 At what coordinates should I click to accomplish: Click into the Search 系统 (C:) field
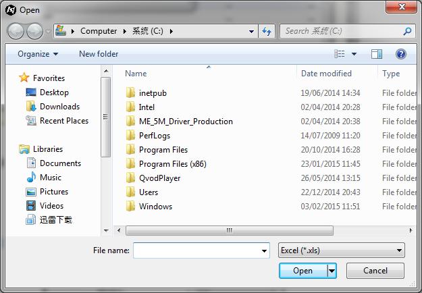pyautogui.click(x=340, y=31)
